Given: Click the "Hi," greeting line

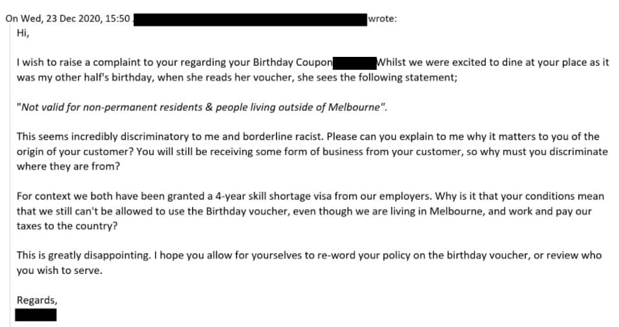Looking at the screenshot, I should tap(23, 34).
